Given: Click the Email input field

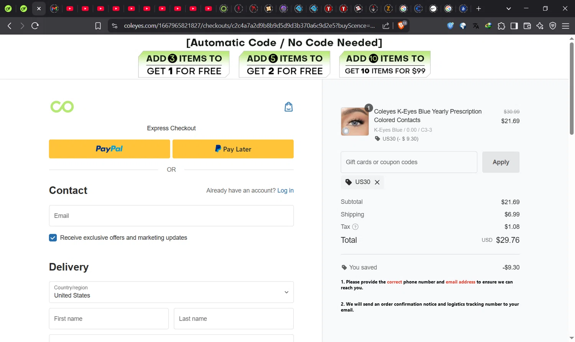Looking at the screenshot, I should click(x=171, y=216).
